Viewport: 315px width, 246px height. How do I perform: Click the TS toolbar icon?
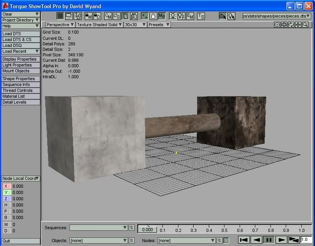(201, 16)
